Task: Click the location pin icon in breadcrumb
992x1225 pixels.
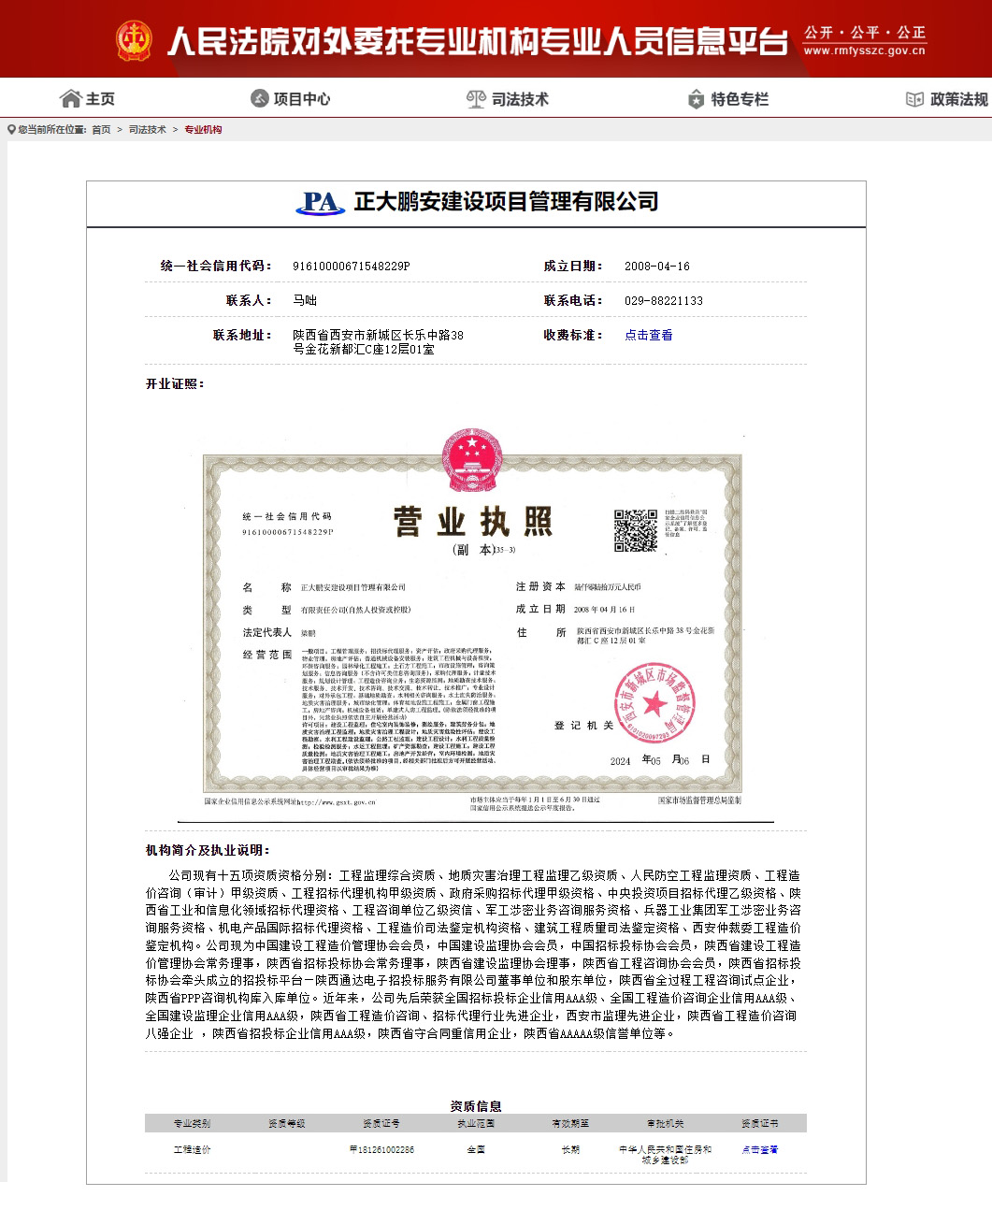Action: 11,130
